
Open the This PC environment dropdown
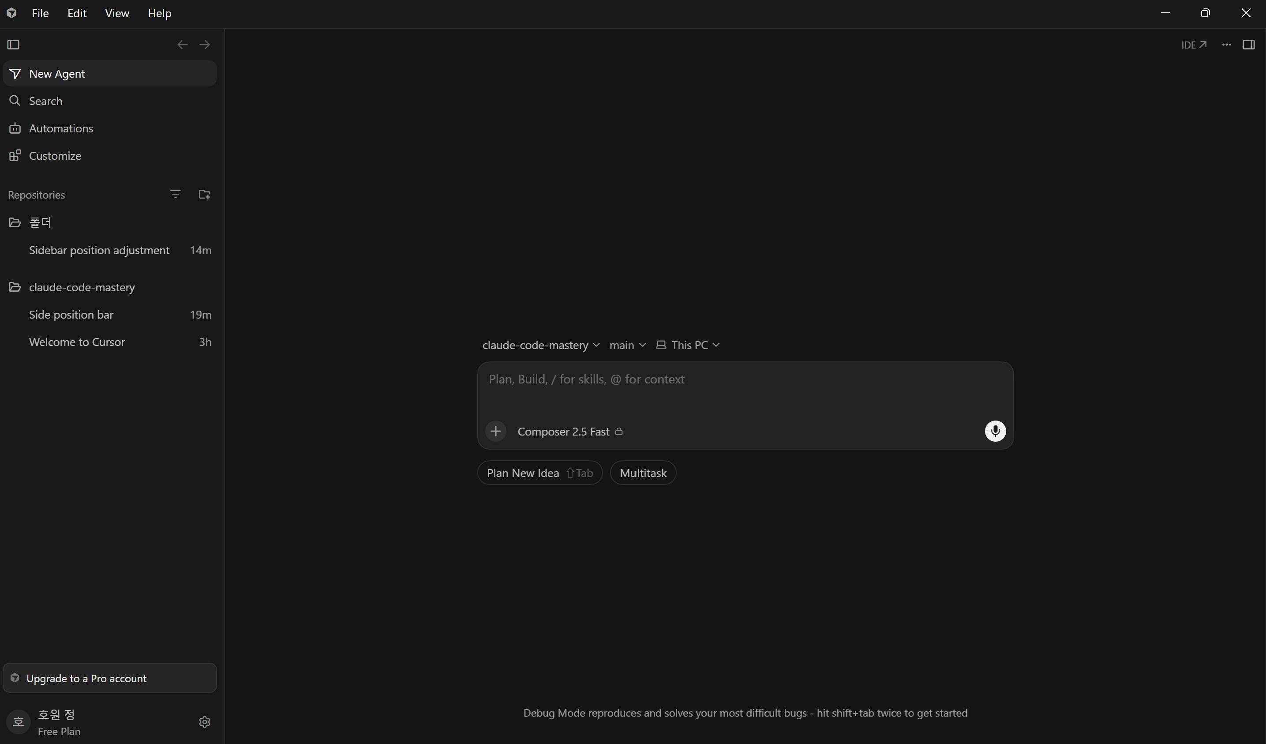[688, 345]
